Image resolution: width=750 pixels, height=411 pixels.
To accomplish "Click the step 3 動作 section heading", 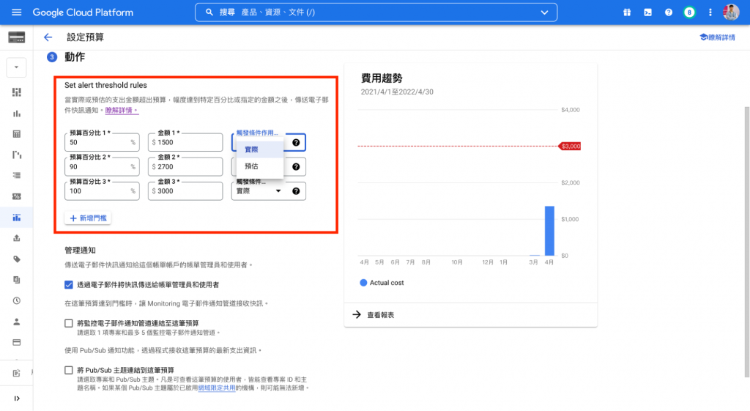I will pyautogui.click(x=75, y=57).
